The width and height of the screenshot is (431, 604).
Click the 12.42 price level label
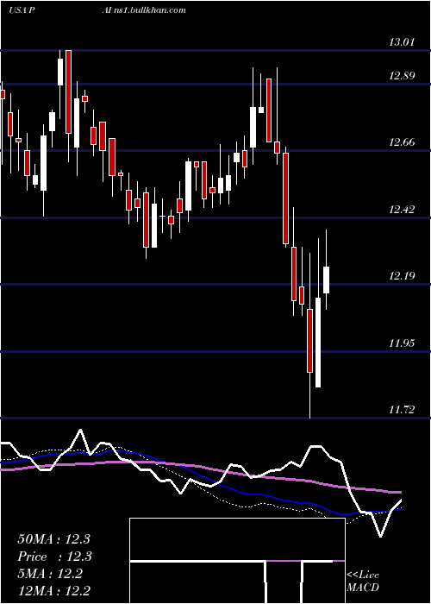click(402, 210)
